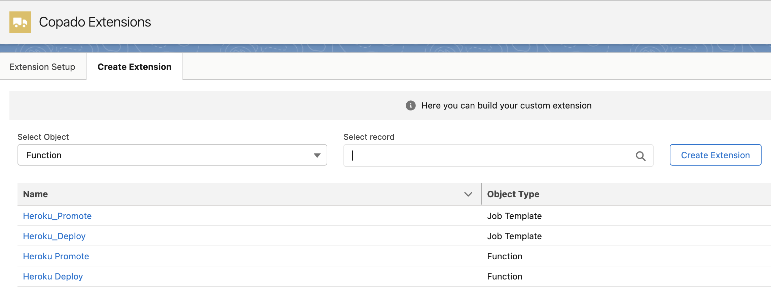Open the Heroku_Promote record link
Image resolution: width=771 pixels, height=305 pixels.
click(57, 216)
